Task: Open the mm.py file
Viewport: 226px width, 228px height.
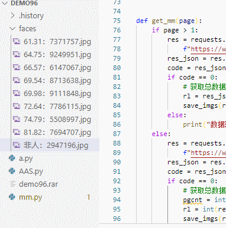Action: point(30,197)
